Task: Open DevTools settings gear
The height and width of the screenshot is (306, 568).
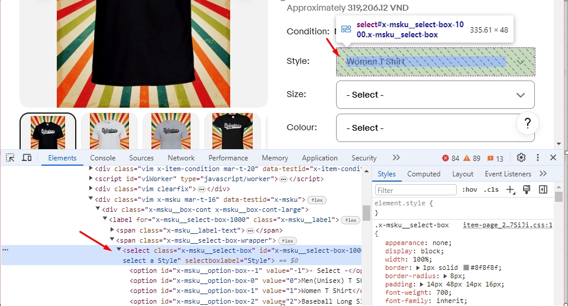Action: pyautogui.click(x=521, y=158)
